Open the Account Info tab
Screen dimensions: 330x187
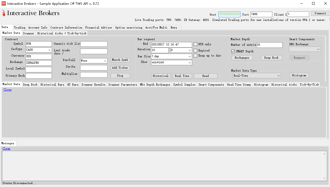click(x=38, y=27)
